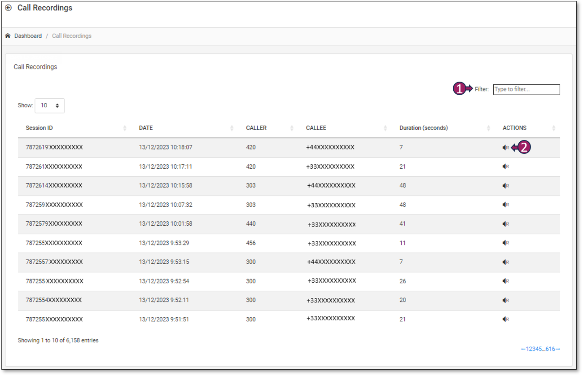Play the recording from caller 440

click(x=506, y=223)
